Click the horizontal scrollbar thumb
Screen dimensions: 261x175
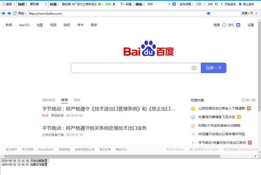(112, 156)
